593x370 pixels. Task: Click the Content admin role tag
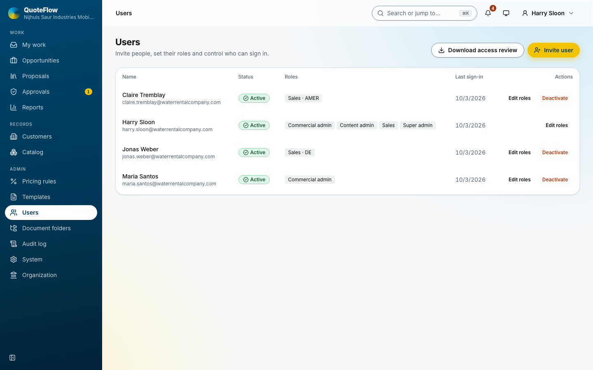point(357,125)
